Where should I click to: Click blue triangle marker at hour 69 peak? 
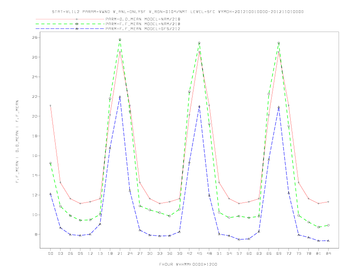279,107
